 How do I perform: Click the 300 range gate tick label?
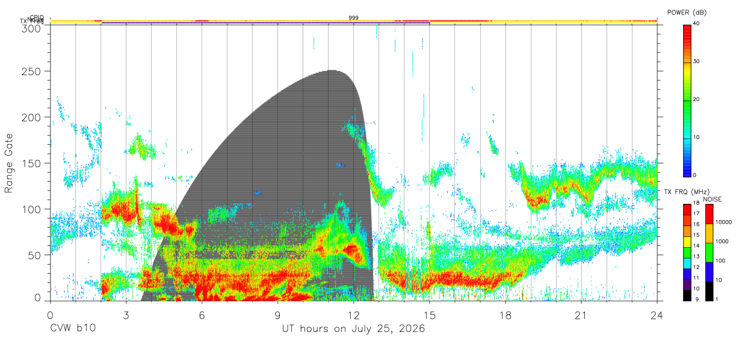(x=32, y=28)
